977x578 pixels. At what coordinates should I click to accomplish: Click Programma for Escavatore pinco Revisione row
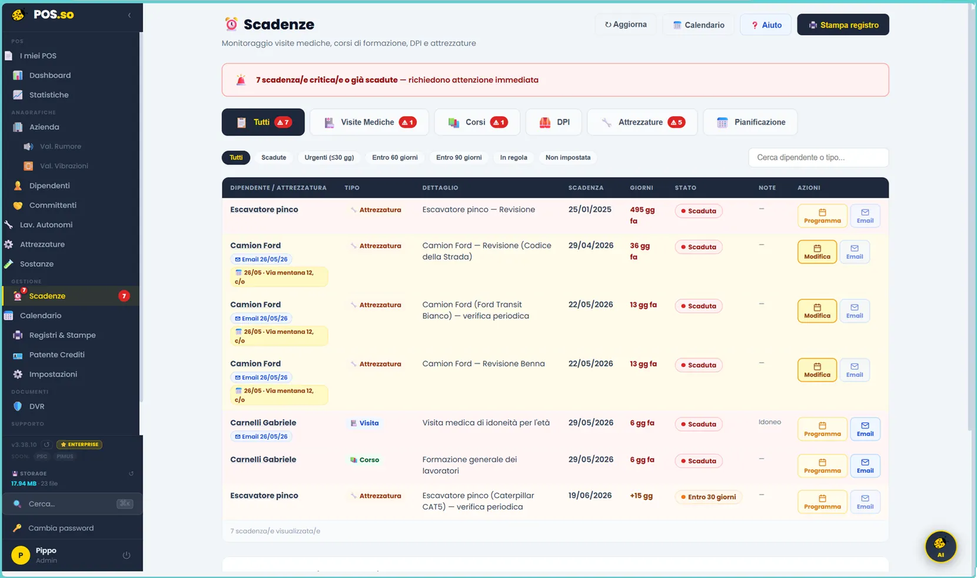coord(822,216)
